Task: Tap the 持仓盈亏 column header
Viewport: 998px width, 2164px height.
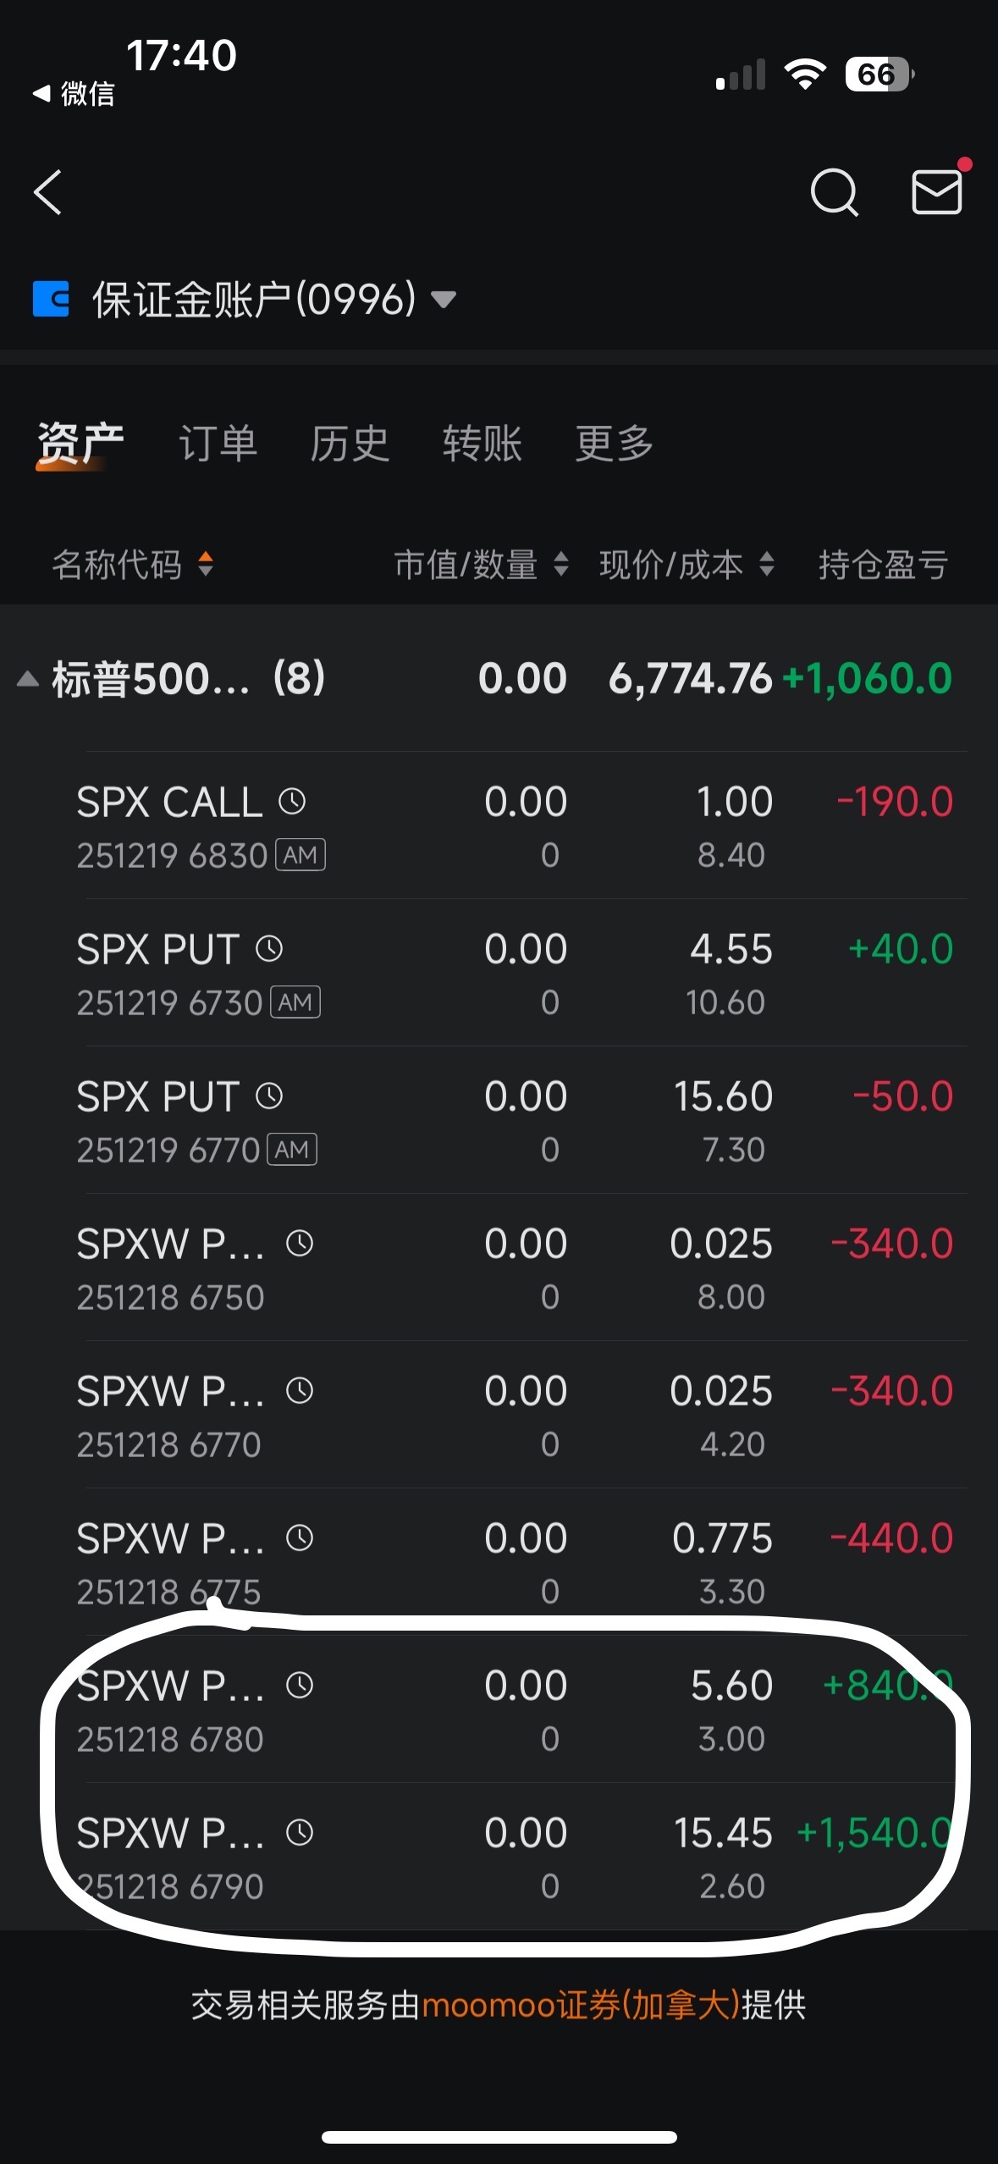Action: tap(883, 564)
